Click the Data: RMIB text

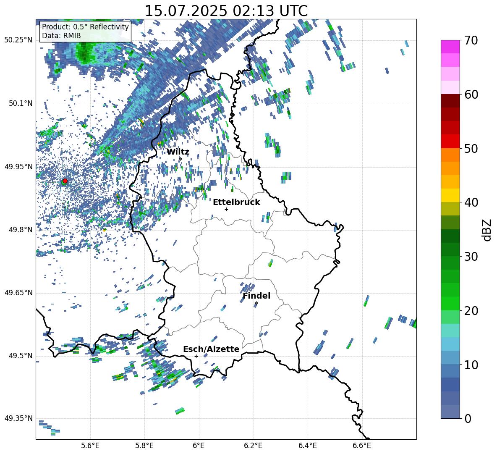coord(61,36)
